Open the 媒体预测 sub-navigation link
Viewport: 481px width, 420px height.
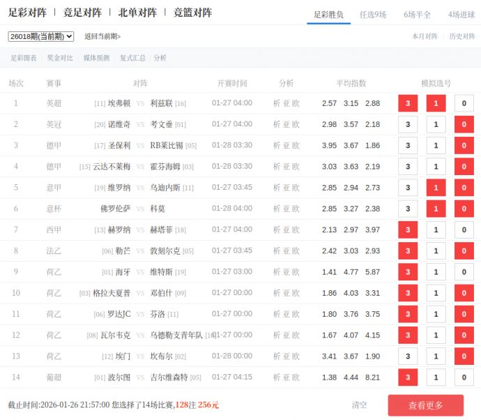tap(96, 58)
